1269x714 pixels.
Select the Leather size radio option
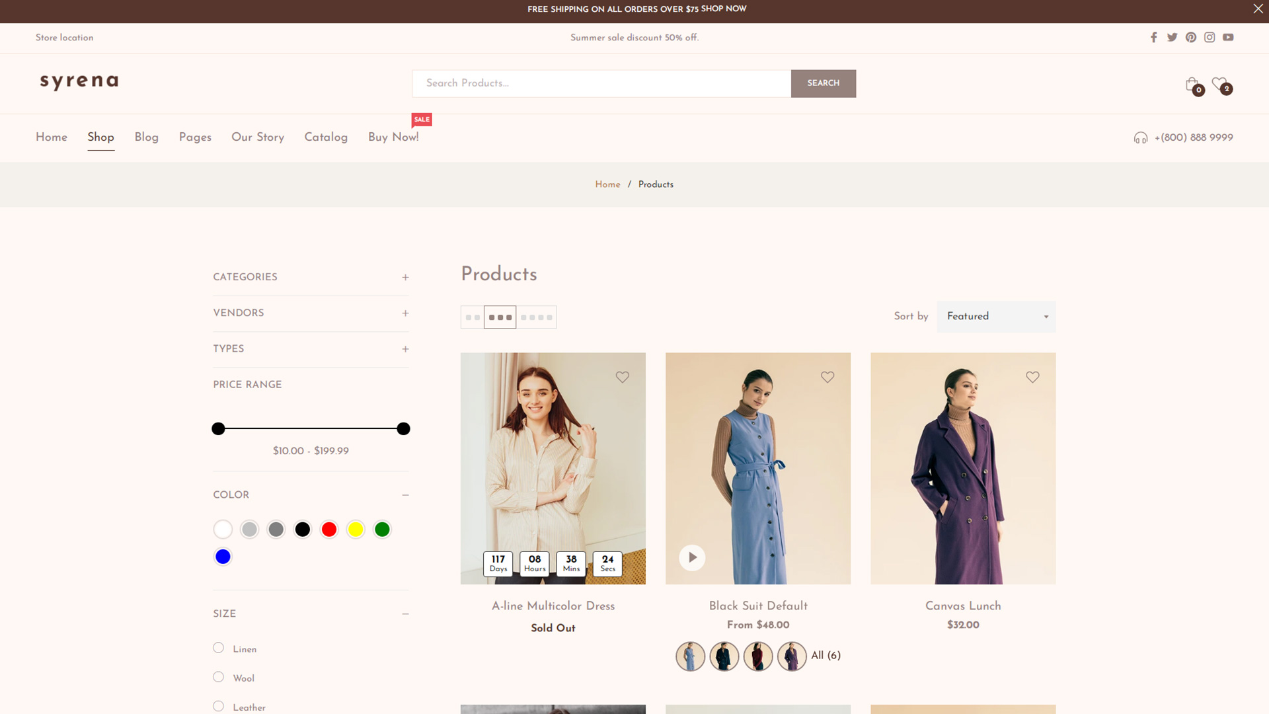(218, 706)
